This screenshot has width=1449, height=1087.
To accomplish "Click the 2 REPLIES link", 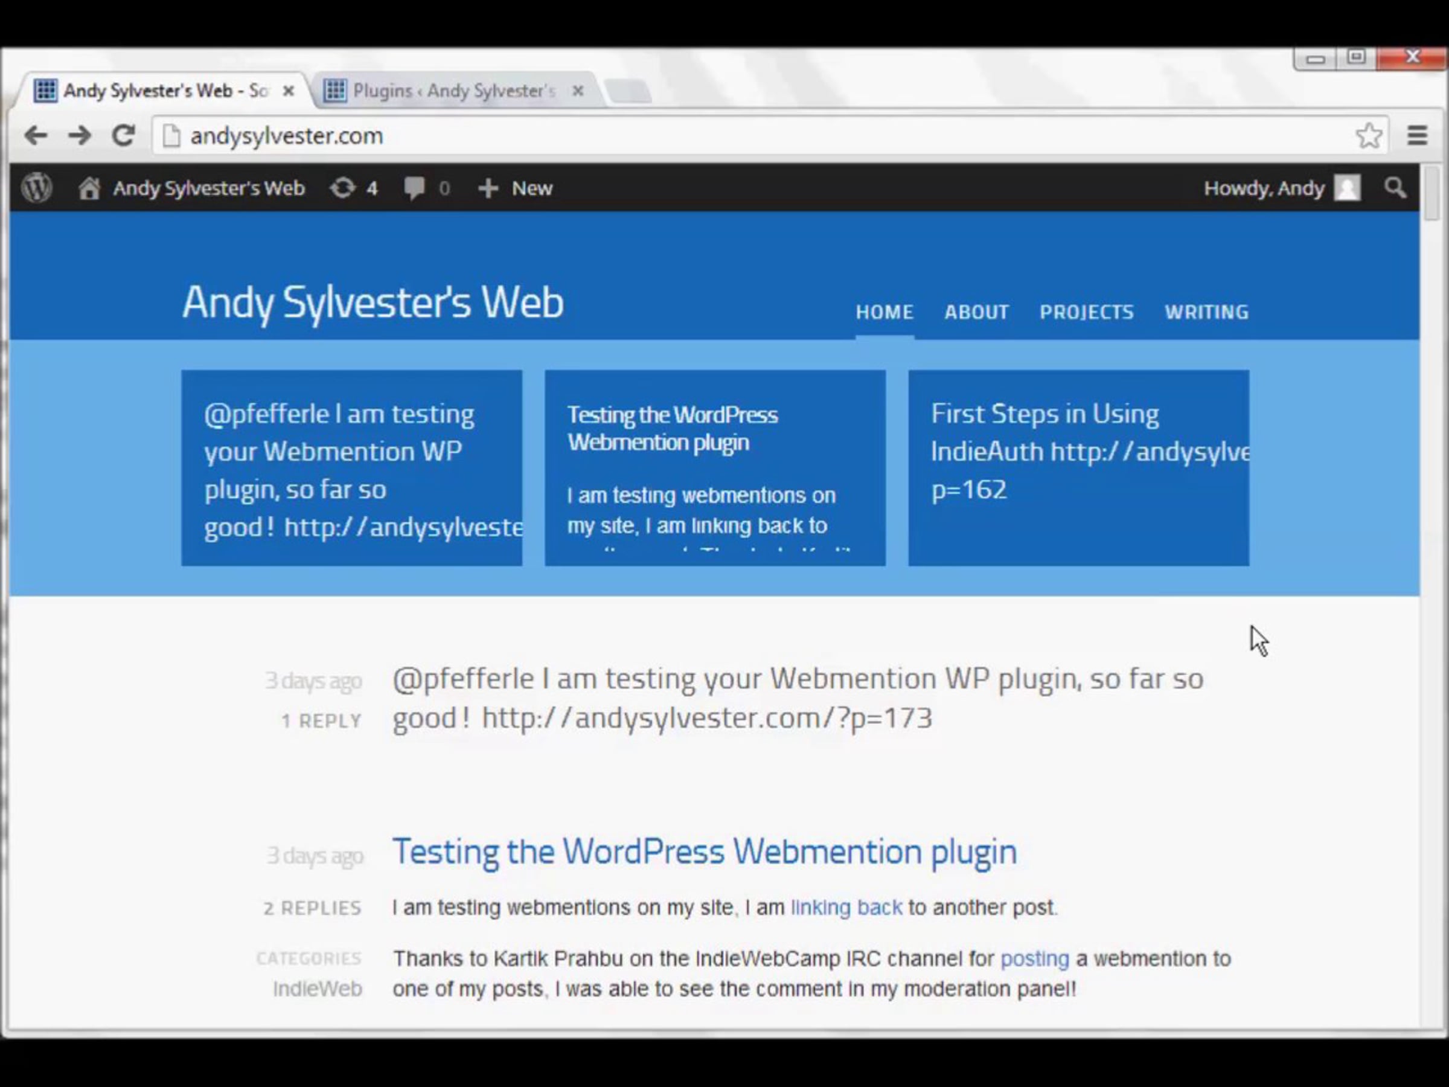I will click(x=313, y=908).
